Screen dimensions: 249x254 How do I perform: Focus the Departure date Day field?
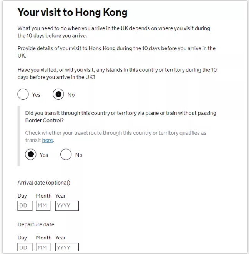click(x=25, y=247)
